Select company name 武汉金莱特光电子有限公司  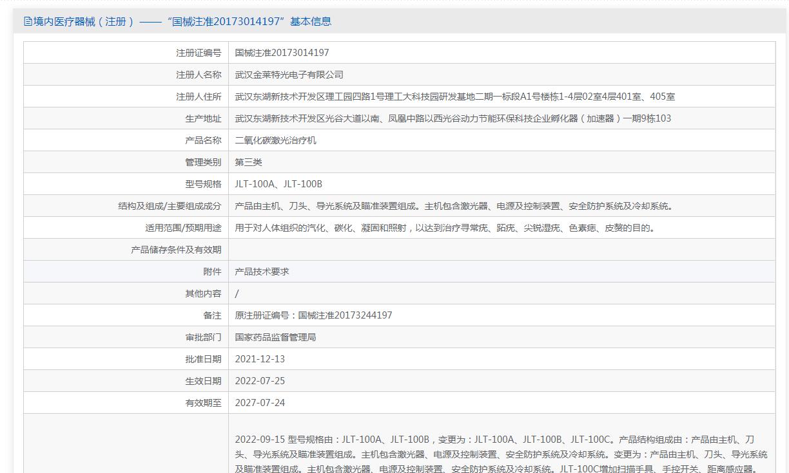(289, 75)
